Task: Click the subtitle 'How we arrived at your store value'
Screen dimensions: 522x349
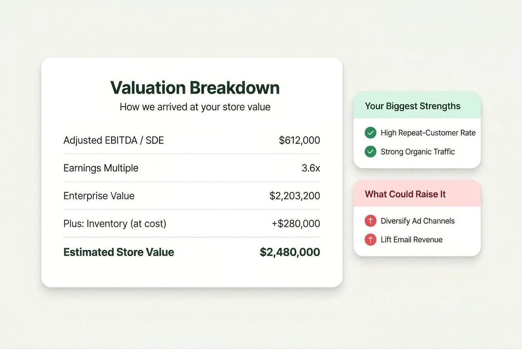Action: click(x=195, y=107)
